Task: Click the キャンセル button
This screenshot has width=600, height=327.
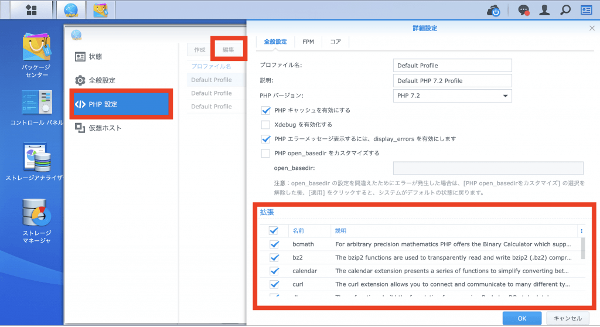Action: (567, 318)
